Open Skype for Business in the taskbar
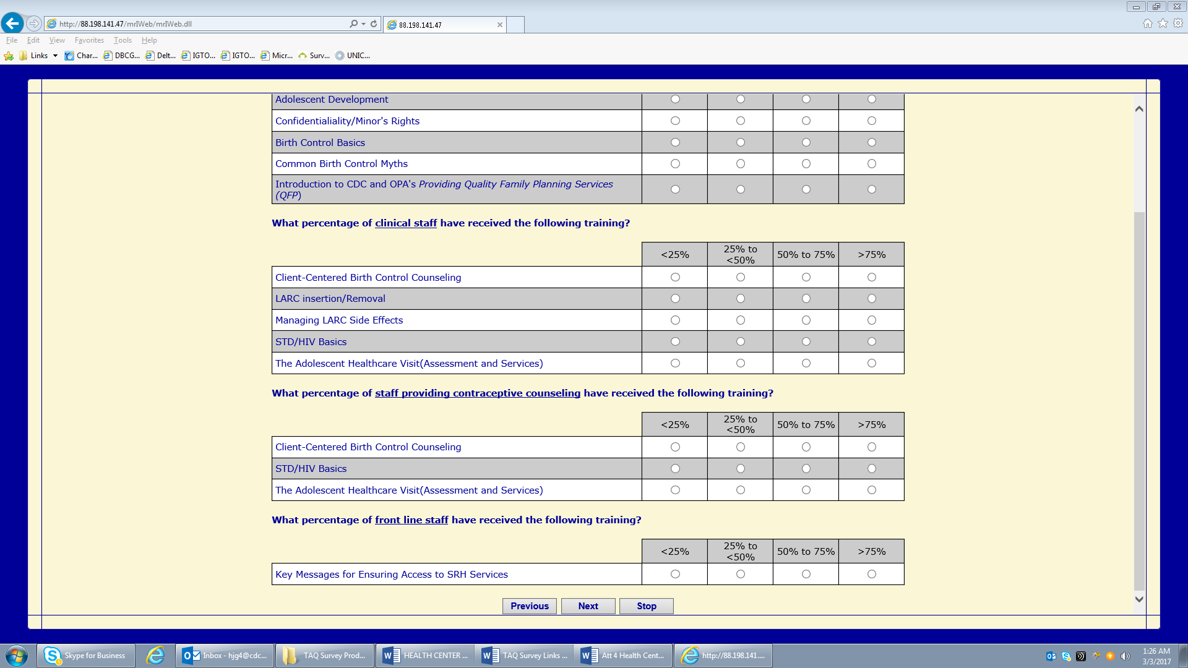Screen dimensions: 1188x668 pos(86,656)
